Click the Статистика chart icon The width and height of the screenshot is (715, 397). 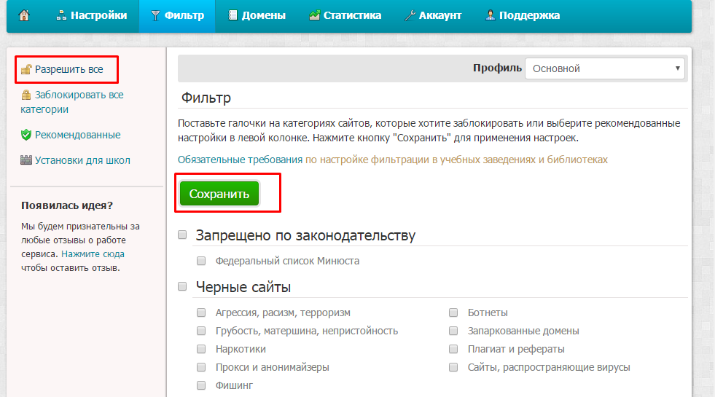tap(314, 15)
